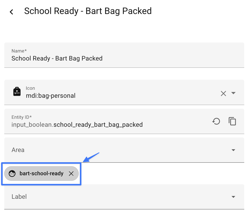
Task: Go back with the back arrow
Action: pyautogui.click(x=12, y=12)
